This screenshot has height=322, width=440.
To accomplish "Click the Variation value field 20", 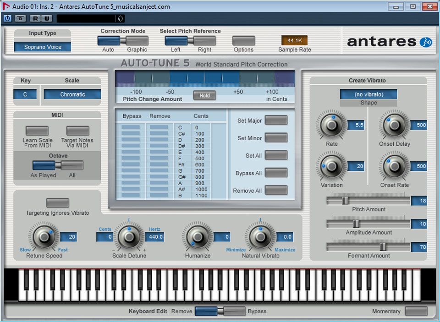I will tap(356, 166).
